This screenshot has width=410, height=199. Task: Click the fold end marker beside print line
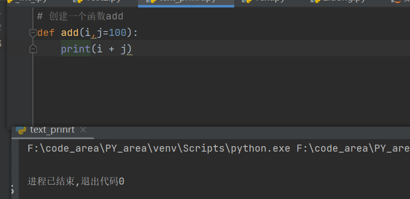pos(33,49)
